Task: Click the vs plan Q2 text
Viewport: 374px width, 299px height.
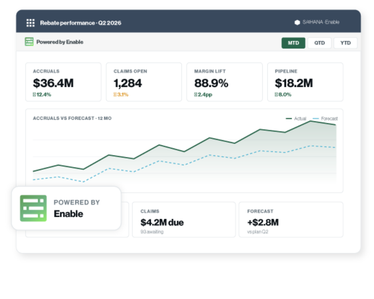Action: pos(258,232)
